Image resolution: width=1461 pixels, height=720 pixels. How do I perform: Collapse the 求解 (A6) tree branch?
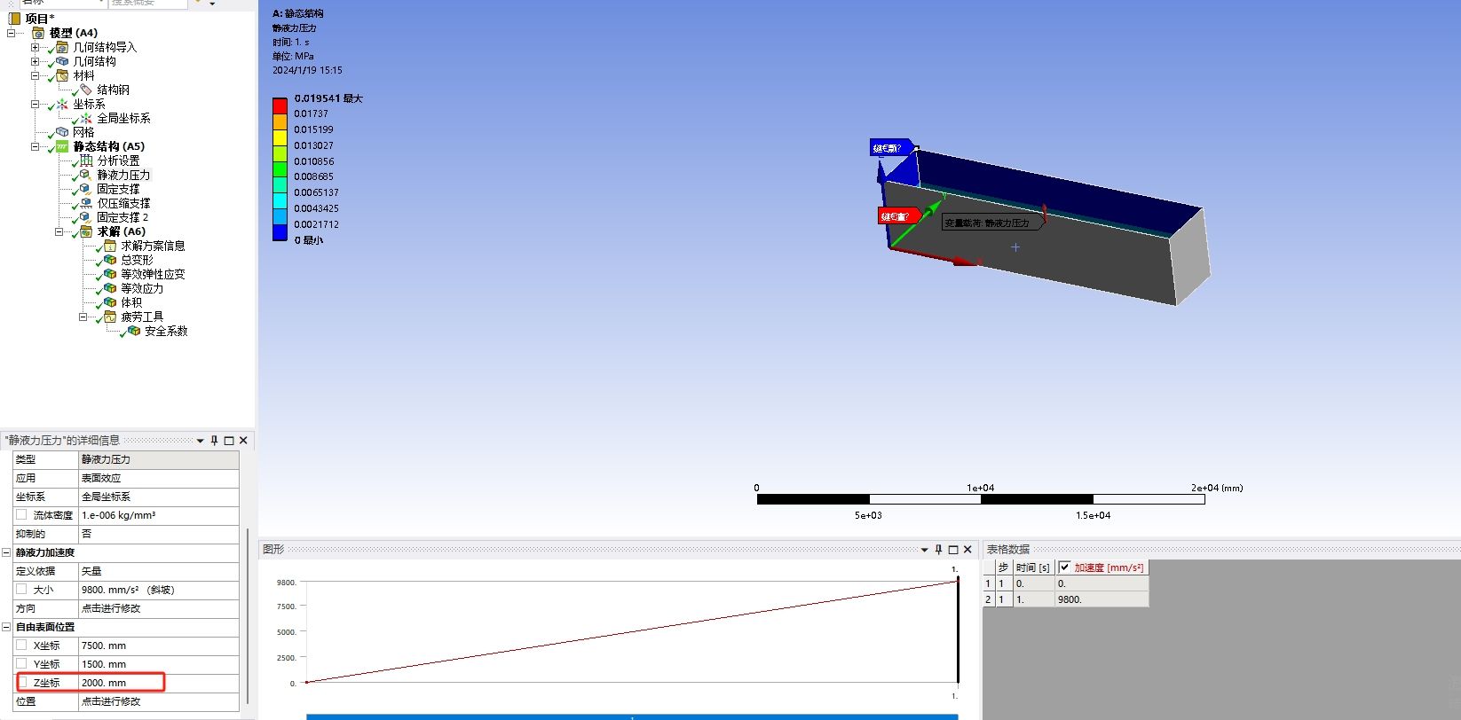pos(59,231)
